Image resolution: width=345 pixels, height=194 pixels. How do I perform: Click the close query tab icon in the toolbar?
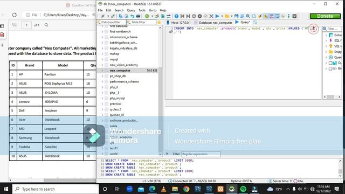pyautogui.click(x=295, y=16)
